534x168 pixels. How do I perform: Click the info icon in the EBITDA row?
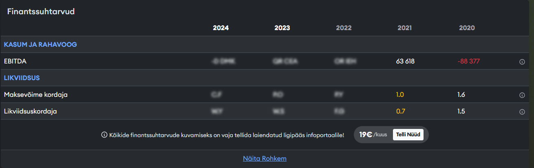(522, 62)
